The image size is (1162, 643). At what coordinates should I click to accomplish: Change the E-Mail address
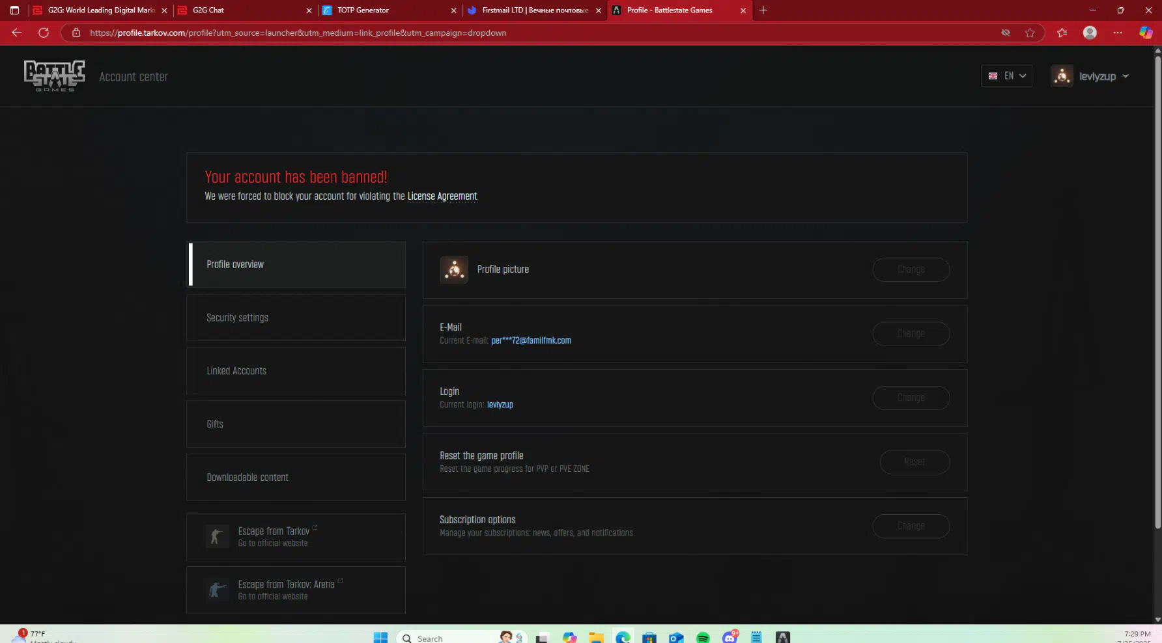click(911, 333)
